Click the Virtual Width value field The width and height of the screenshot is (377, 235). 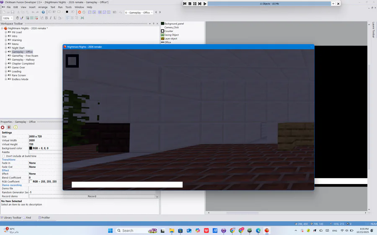tap(46, 140)
